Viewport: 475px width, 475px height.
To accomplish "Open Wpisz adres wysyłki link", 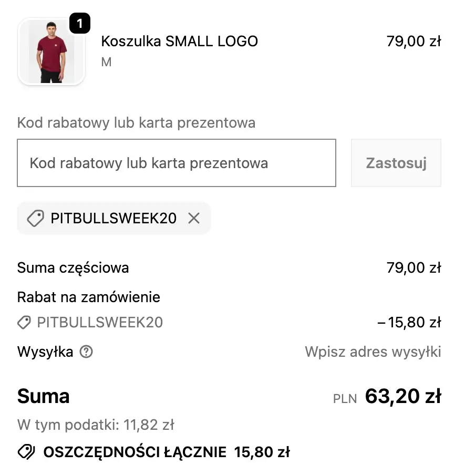I will coord(372,352).
